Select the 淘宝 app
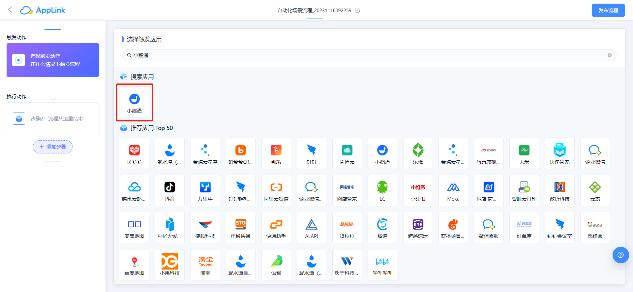The width and height of the screenshot is (633, 292). 205,265
